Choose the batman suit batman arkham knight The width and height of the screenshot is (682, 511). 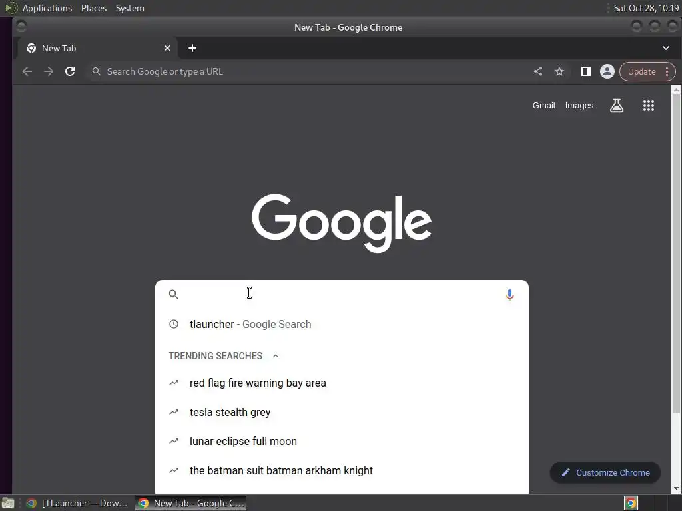[342, 470]
